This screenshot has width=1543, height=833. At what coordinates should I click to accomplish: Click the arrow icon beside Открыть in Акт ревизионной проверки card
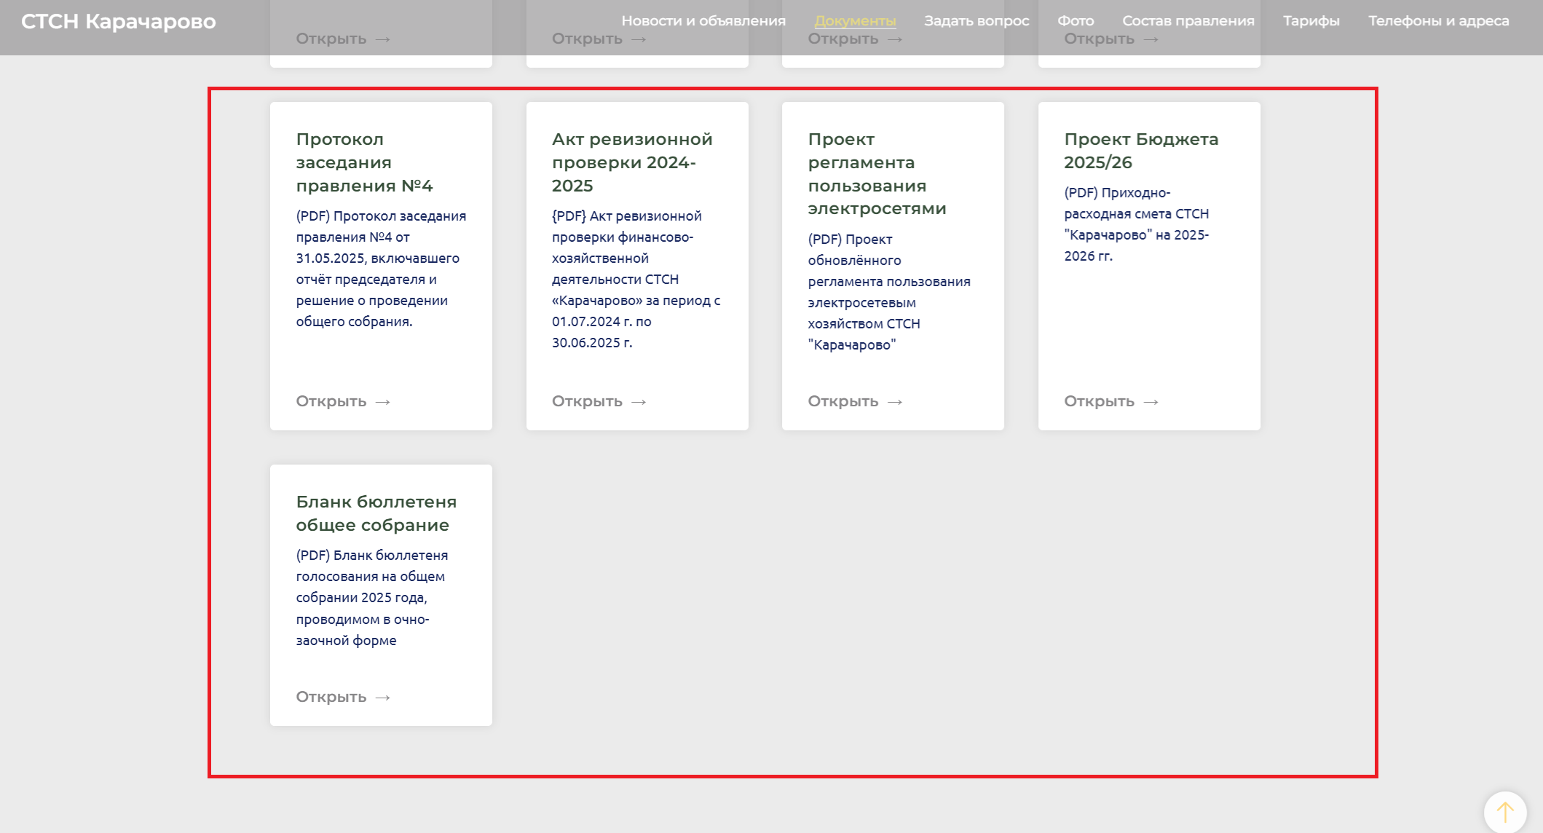(639, 402)
